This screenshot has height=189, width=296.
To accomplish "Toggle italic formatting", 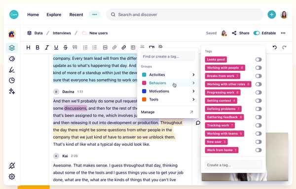I will [x=47, y=47].
